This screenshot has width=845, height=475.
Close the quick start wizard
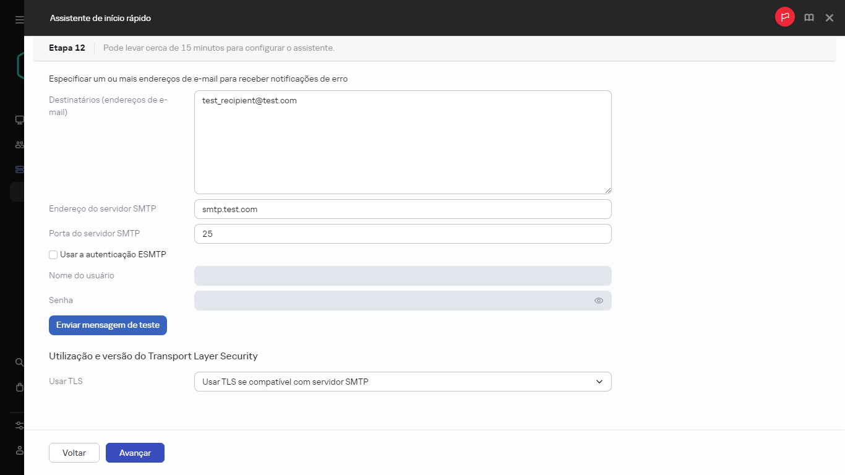pyautogui.click(x=830, y=18)
